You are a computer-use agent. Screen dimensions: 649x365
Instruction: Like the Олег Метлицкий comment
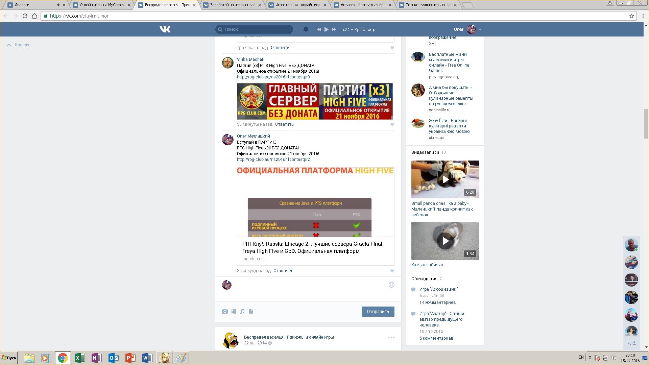pyautogui.click(x=392, y=271)
